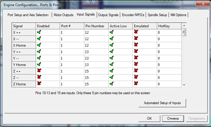This screenshot has height=127, width=211.
Task: Enable the Z -- signal red X
Action: 39,77
